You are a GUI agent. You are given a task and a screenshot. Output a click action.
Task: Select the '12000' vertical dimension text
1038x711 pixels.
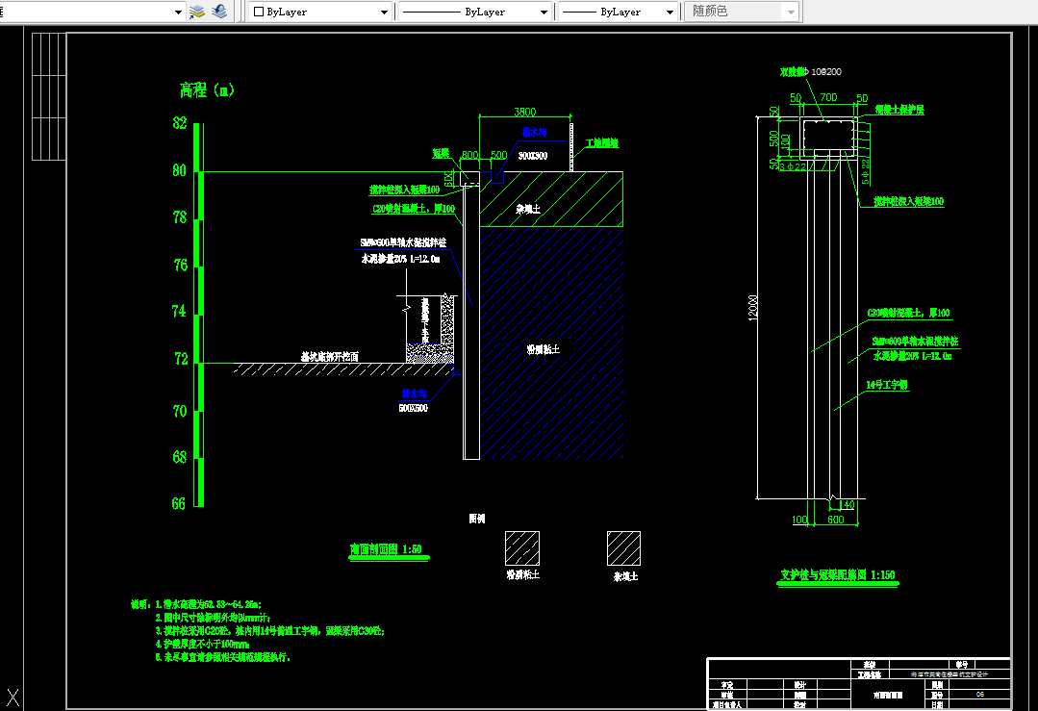point(752,308)
